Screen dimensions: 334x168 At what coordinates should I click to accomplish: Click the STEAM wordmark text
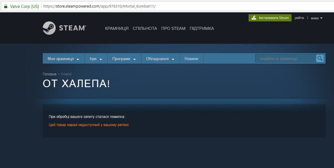[73, 28]
